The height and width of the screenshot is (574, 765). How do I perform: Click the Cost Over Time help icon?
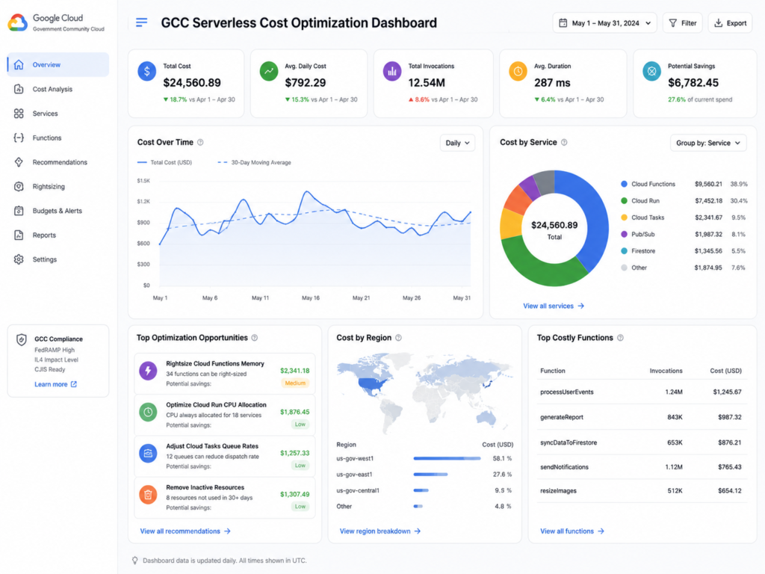[x=200, y=143]
